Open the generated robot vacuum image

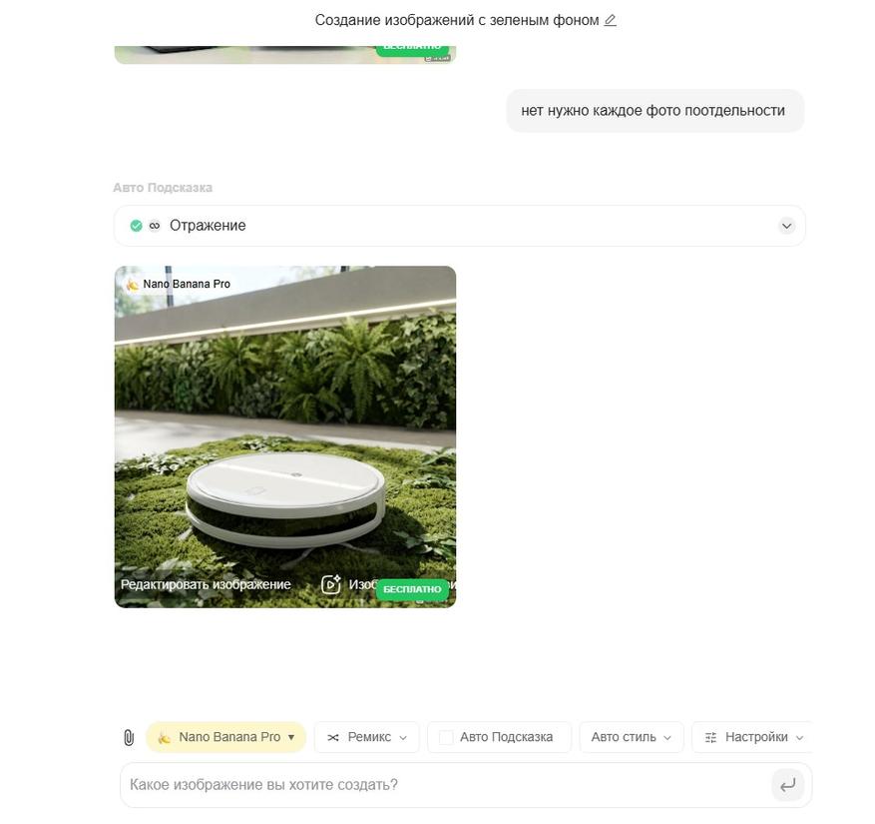[x=285, y=435]
